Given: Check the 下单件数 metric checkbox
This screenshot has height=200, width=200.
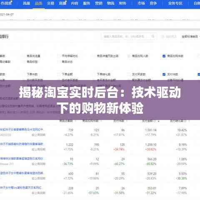Looking at the screenshot, I should point(24,75).
